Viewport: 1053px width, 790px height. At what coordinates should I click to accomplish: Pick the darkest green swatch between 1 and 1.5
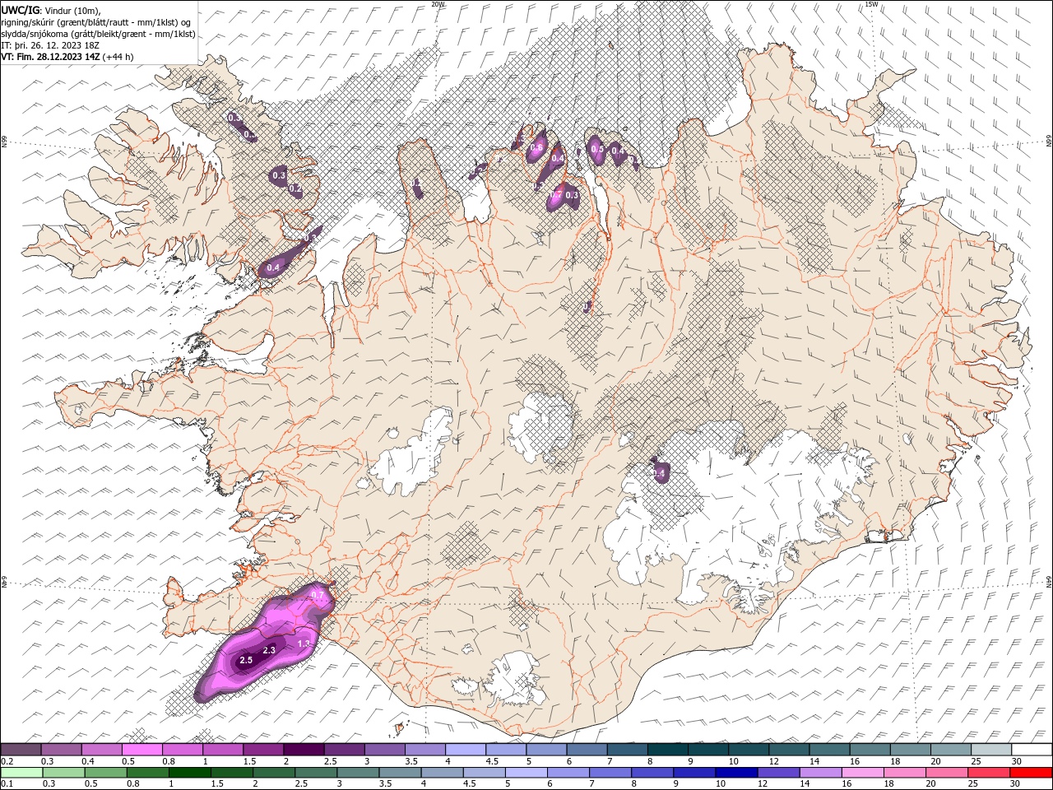[189, 773]
